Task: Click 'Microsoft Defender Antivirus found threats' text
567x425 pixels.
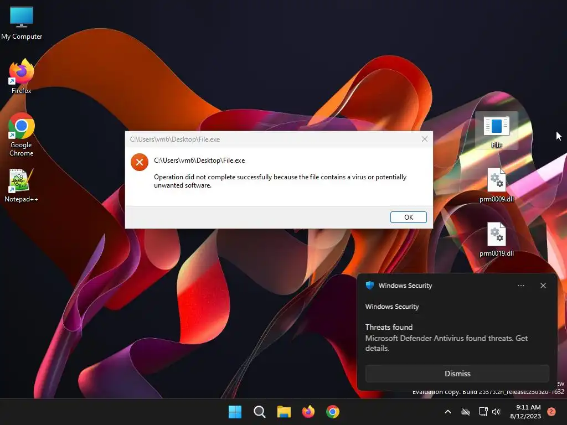Action: click(x=446, y=343)
